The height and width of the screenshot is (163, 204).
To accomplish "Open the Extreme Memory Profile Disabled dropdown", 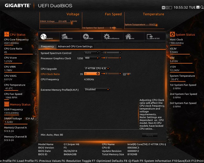I will [97, 89].
